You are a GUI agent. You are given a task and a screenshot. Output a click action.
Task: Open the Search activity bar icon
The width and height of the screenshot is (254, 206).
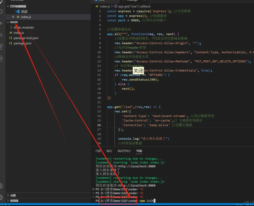pyautogui.click(x=1, y=11)
